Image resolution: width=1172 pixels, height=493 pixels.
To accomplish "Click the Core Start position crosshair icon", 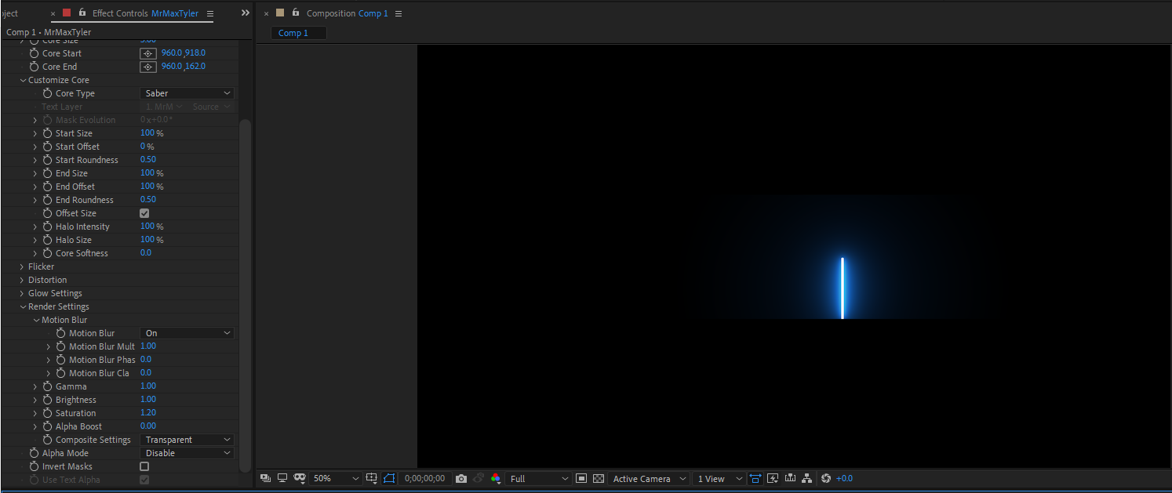I will [x=148, y=53].
